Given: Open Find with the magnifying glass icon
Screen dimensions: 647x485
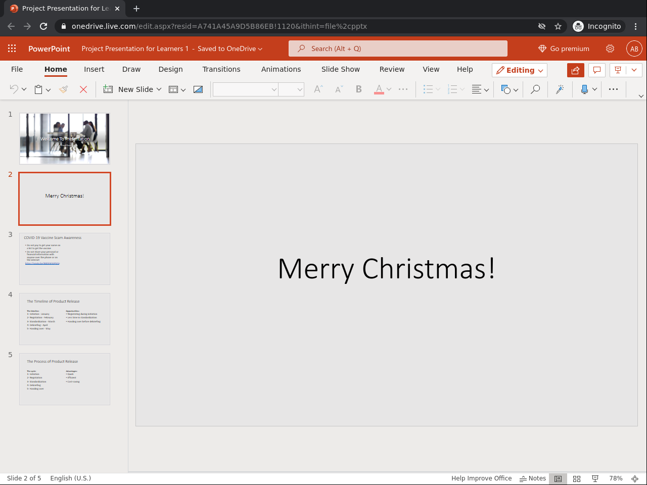Looking at the screenshot, I should tap(535, 89).
